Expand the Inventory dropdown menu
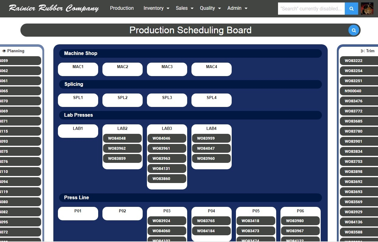This screenshot has width=378, height=242. [156, 8]
